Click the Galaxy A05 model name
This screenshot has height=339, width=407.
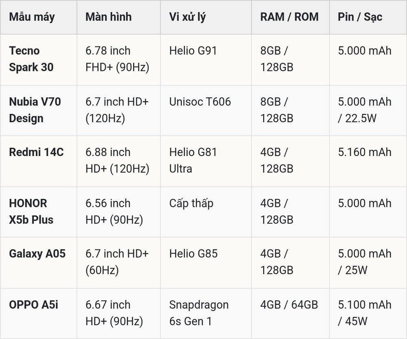tap(37, 254)
